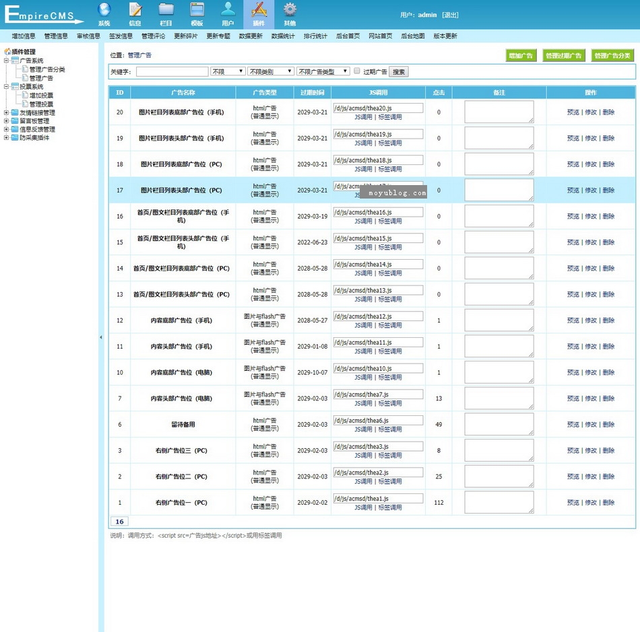
Task: Click the green 管理广告分类 button
Action: 612,55
